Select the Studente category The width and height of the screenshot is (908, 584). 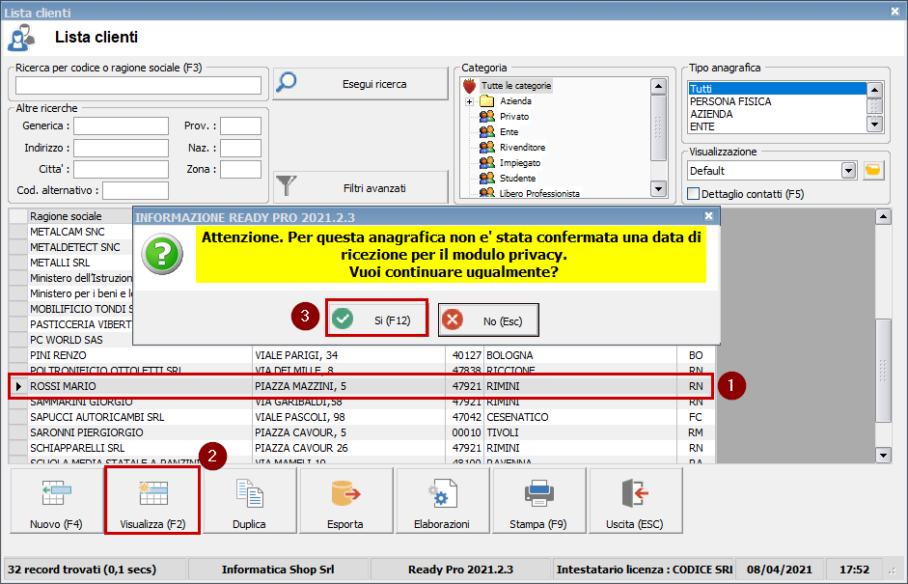[x=518, y=179]
